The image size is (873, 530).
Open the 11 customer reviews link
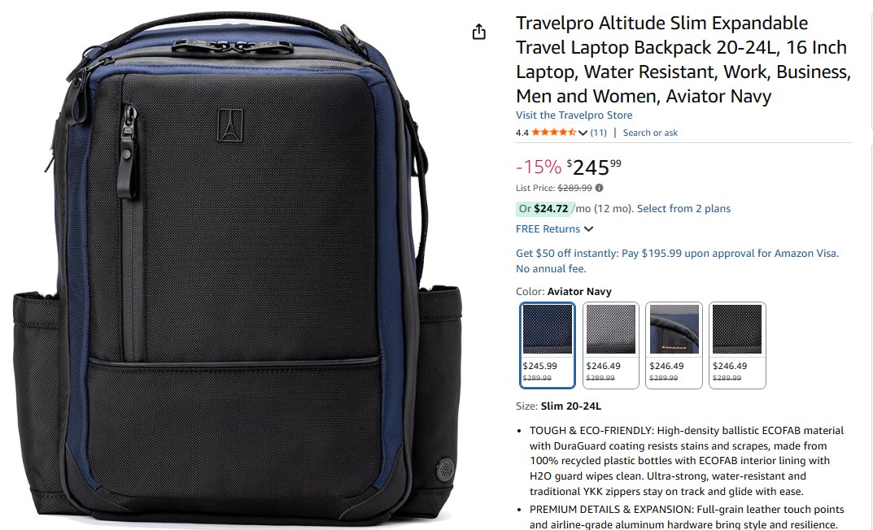(x=599, y=133)
